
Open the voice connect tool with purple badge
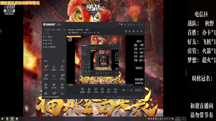46,77
